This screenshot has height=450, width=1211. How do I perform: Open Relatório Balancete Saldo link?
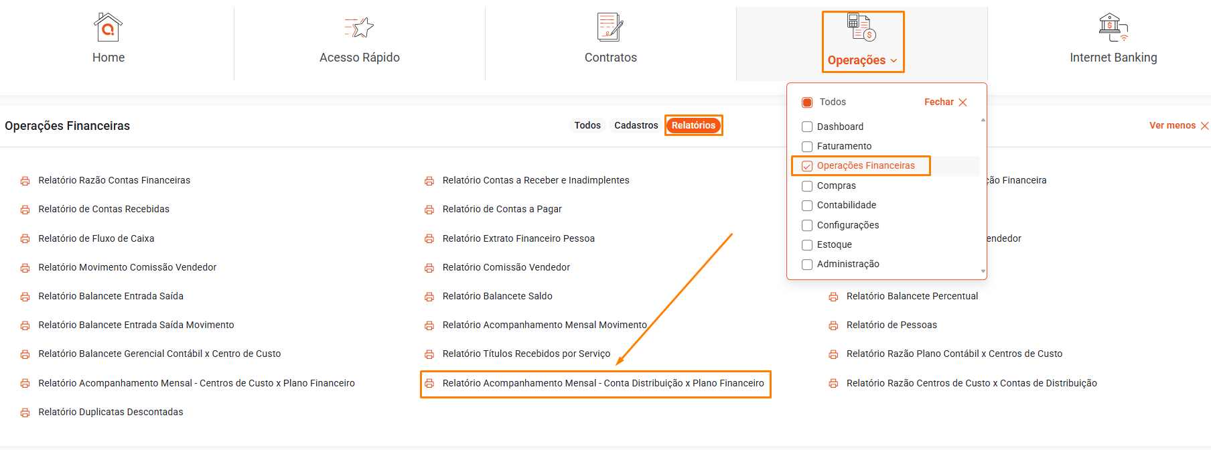point(497,296)
